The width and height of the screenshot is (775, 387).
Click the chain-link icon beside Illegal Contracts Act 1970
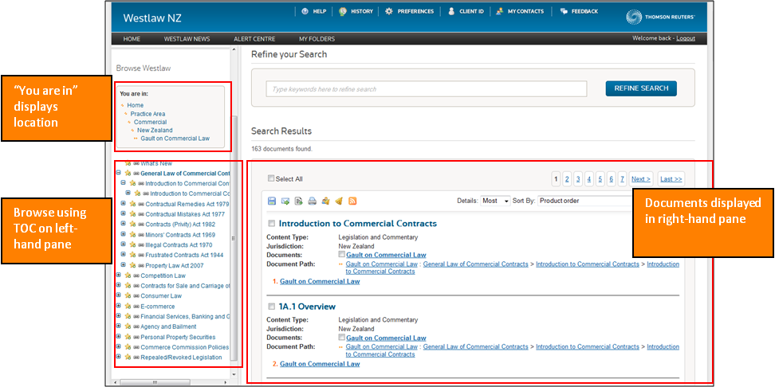[x=141, y=244]
